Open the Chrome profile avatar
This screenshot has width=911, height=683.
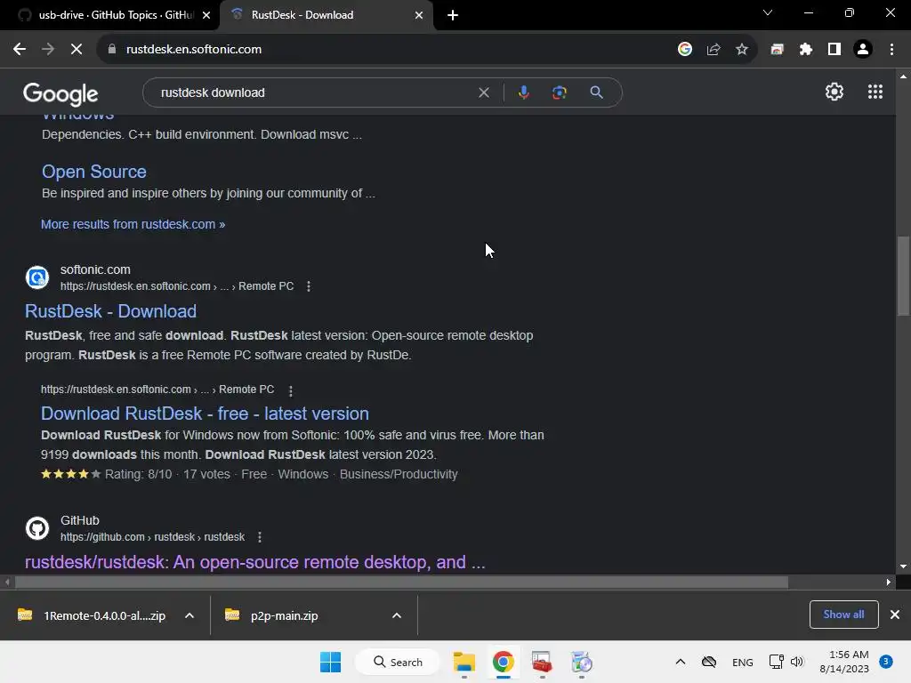click(x=863, y=50)
